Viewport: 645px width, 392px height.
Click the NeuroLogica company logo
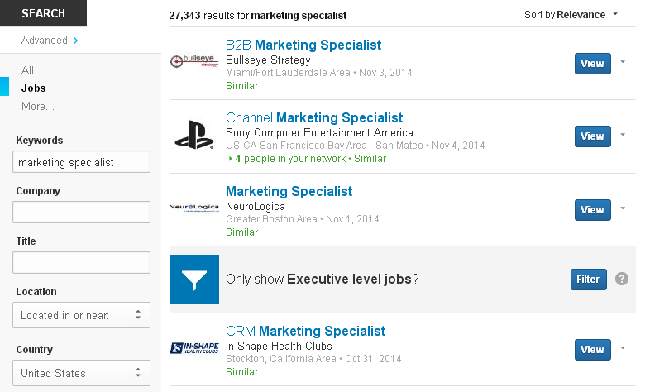click(193, 208)
